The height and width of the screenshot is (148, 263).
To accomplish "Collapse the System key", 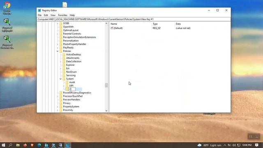I will click(x=60, y=79).
